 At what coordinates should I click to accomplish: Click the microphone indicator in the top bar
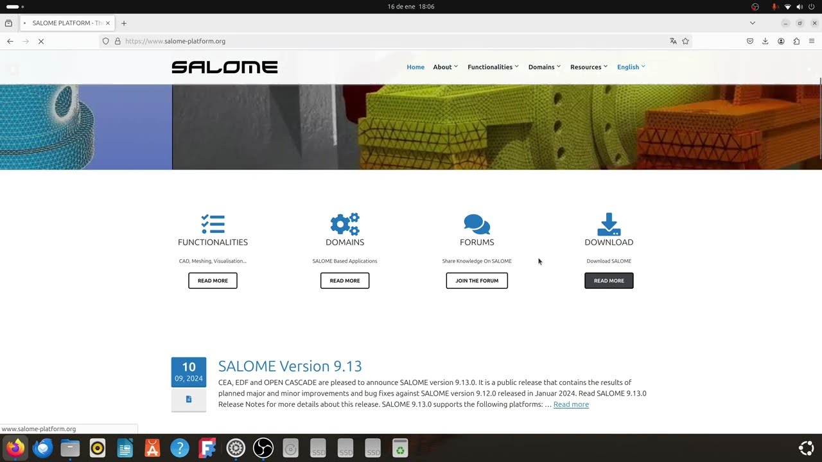(x=774, y=6)
